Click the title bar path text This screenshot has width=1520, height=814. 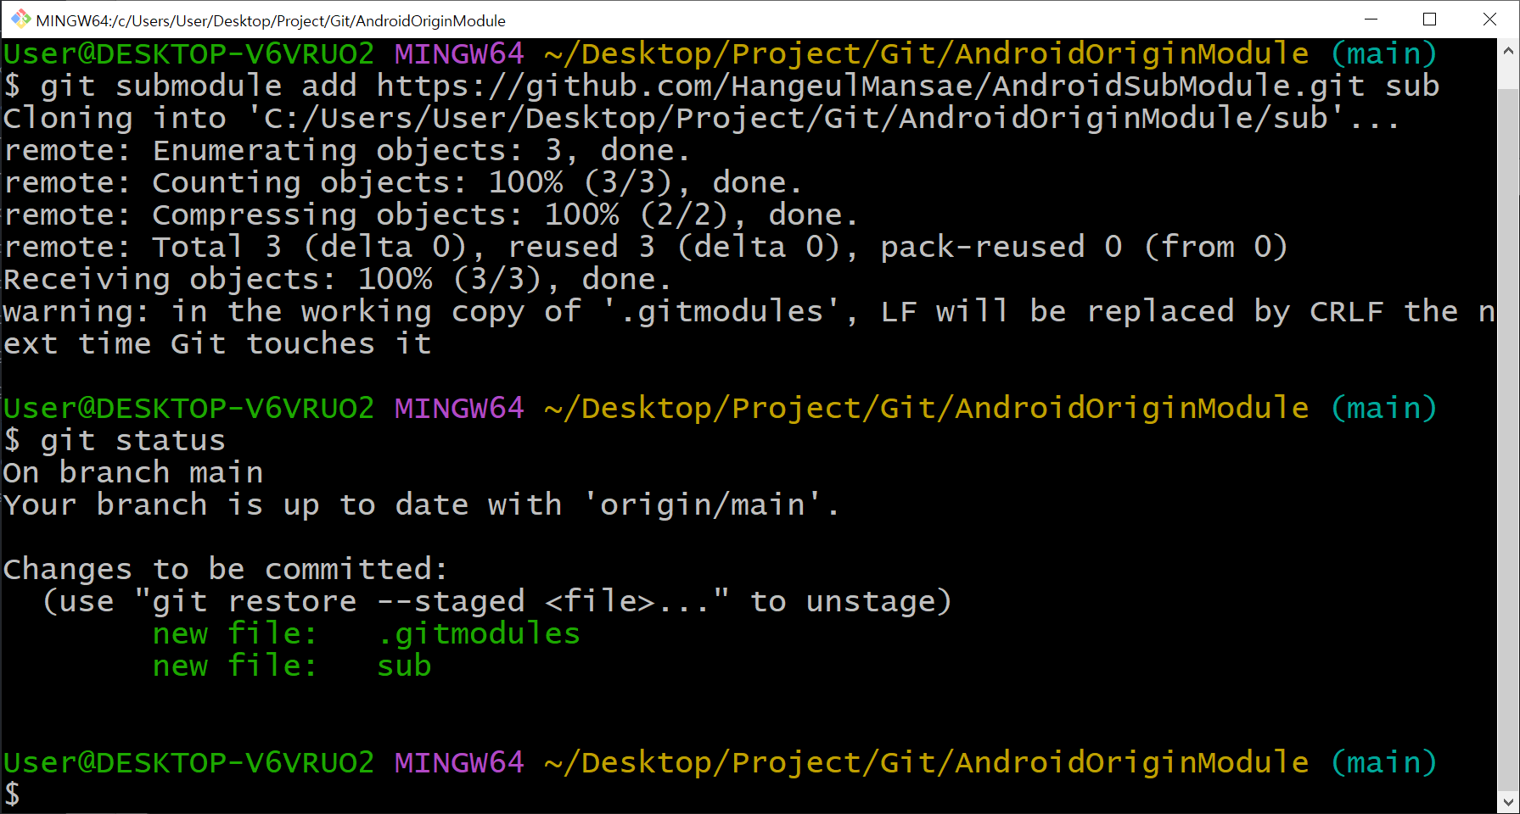(270, 20)
